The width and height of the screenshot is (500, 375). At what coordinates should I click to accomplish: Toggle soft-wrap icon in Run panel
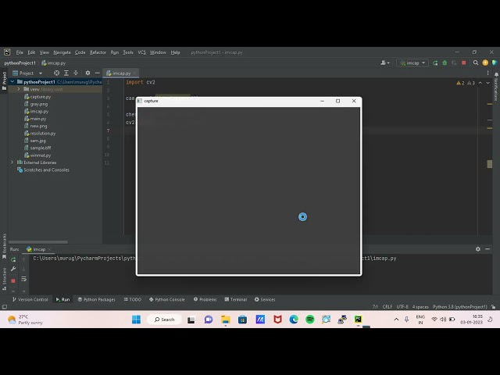click(24, 279)
